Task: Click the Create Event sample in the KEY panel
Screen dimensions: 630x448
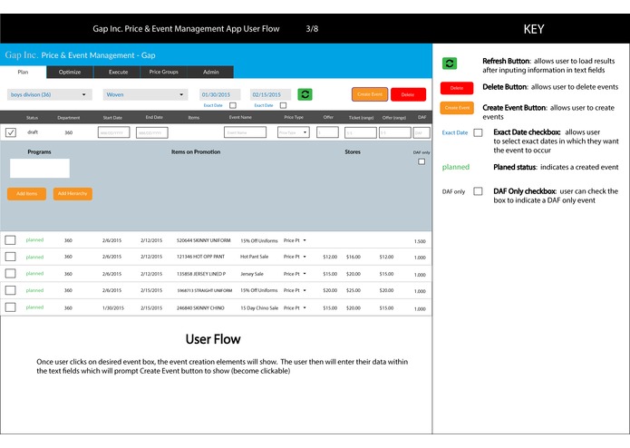Action: (457, 108)
